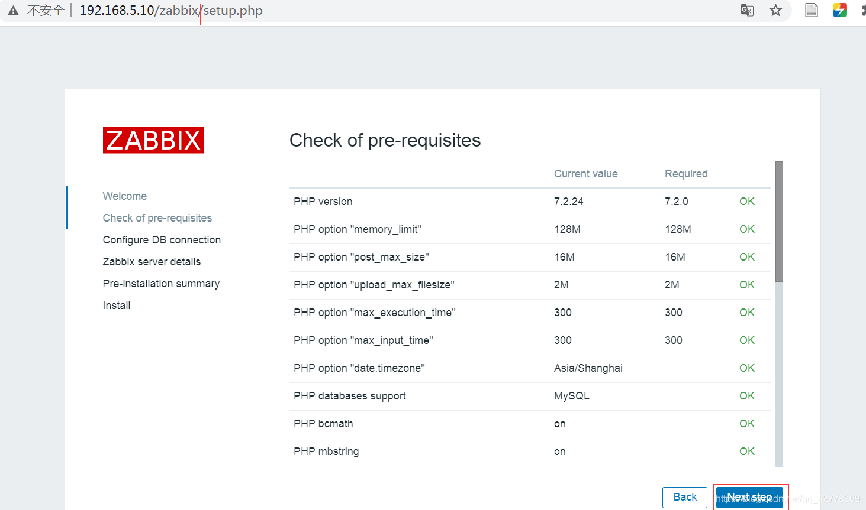
Task: Click PHP databases support label
Action: point(350,396)
